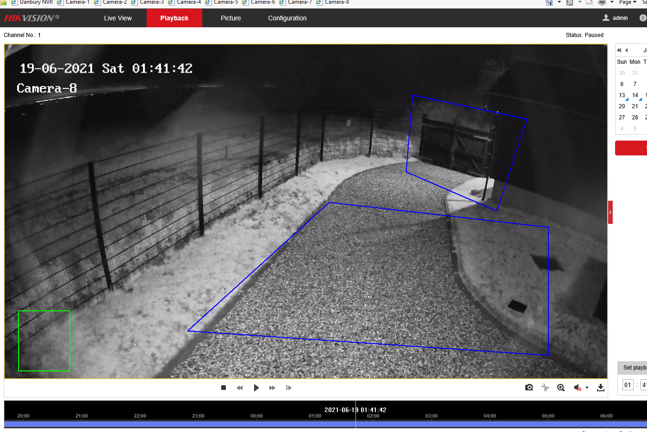Screen dimensions: 647x432
Task: Go to the Picture tab
Action: 230,18
